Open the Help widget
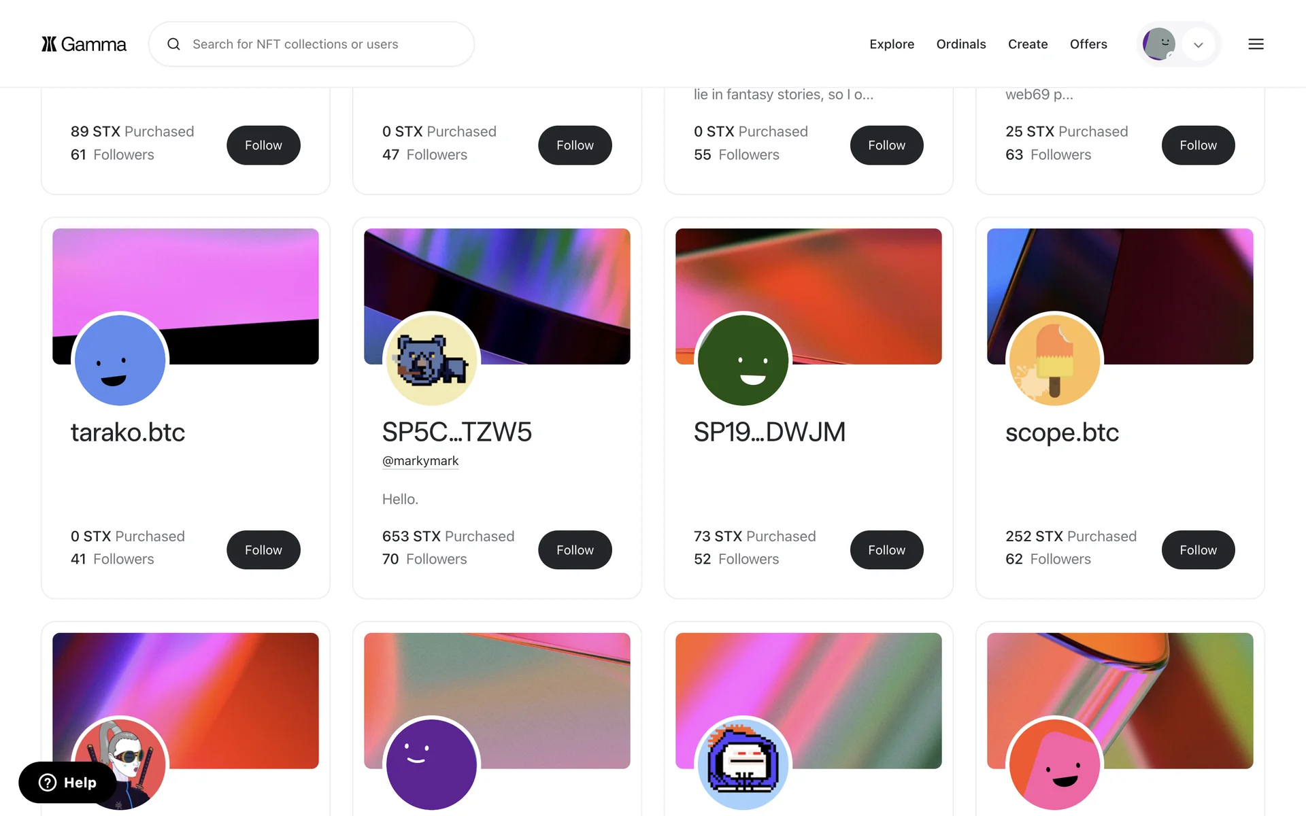Screen dimensions: 1306x816 67,783
